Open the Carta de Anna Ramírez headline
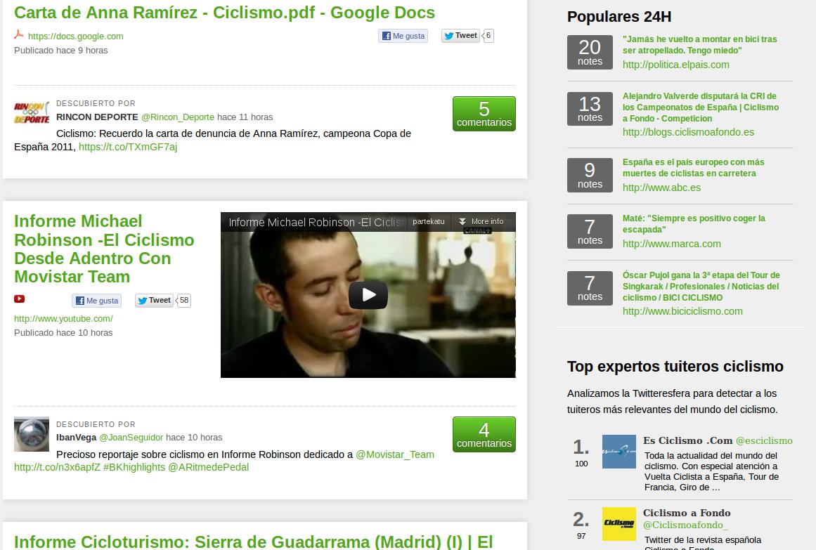This screenshot has height=550, width=816. click(x=224, y=13)
